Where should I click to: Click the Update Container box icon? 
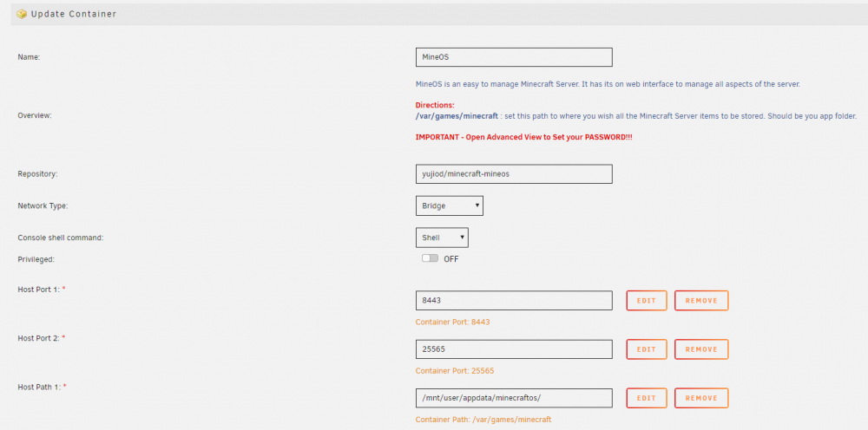[x=22, y=15]
